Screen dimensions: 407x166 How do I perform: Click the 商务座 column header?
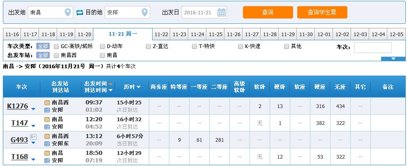(159, 87)
